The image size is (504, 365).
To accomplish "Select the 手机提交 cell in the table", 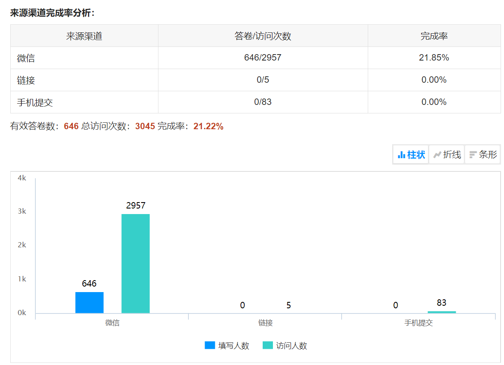I will click(x=35, y=102).
